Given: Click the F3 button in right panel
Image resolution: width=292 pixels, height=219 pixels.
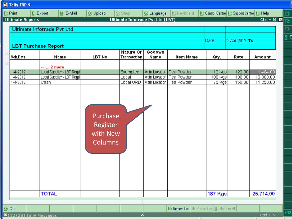Looking at the screenshot, I should click(x=288, y=29).
